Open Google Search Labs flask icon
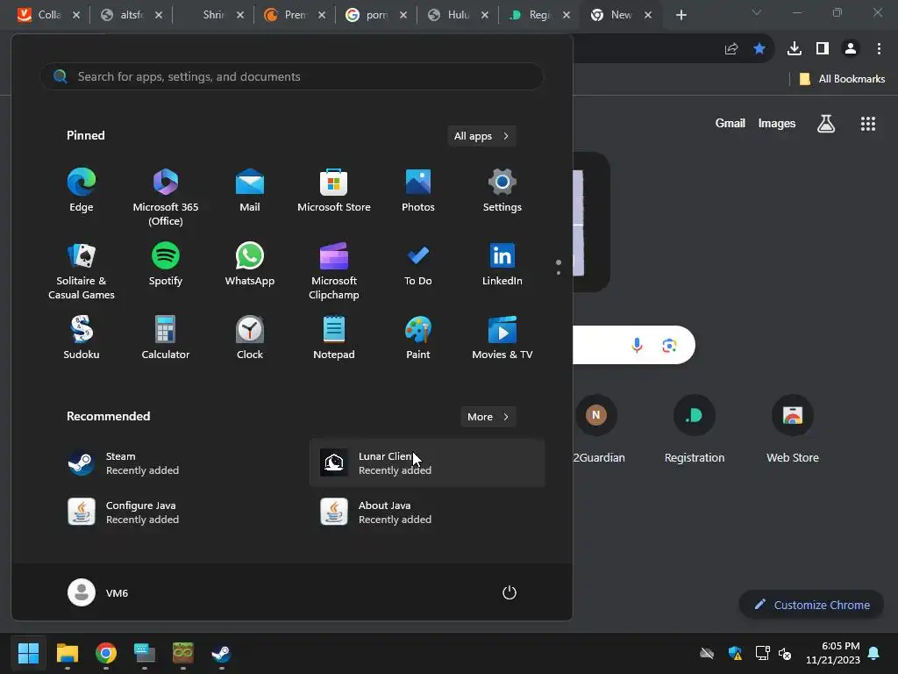 point(826,123)
